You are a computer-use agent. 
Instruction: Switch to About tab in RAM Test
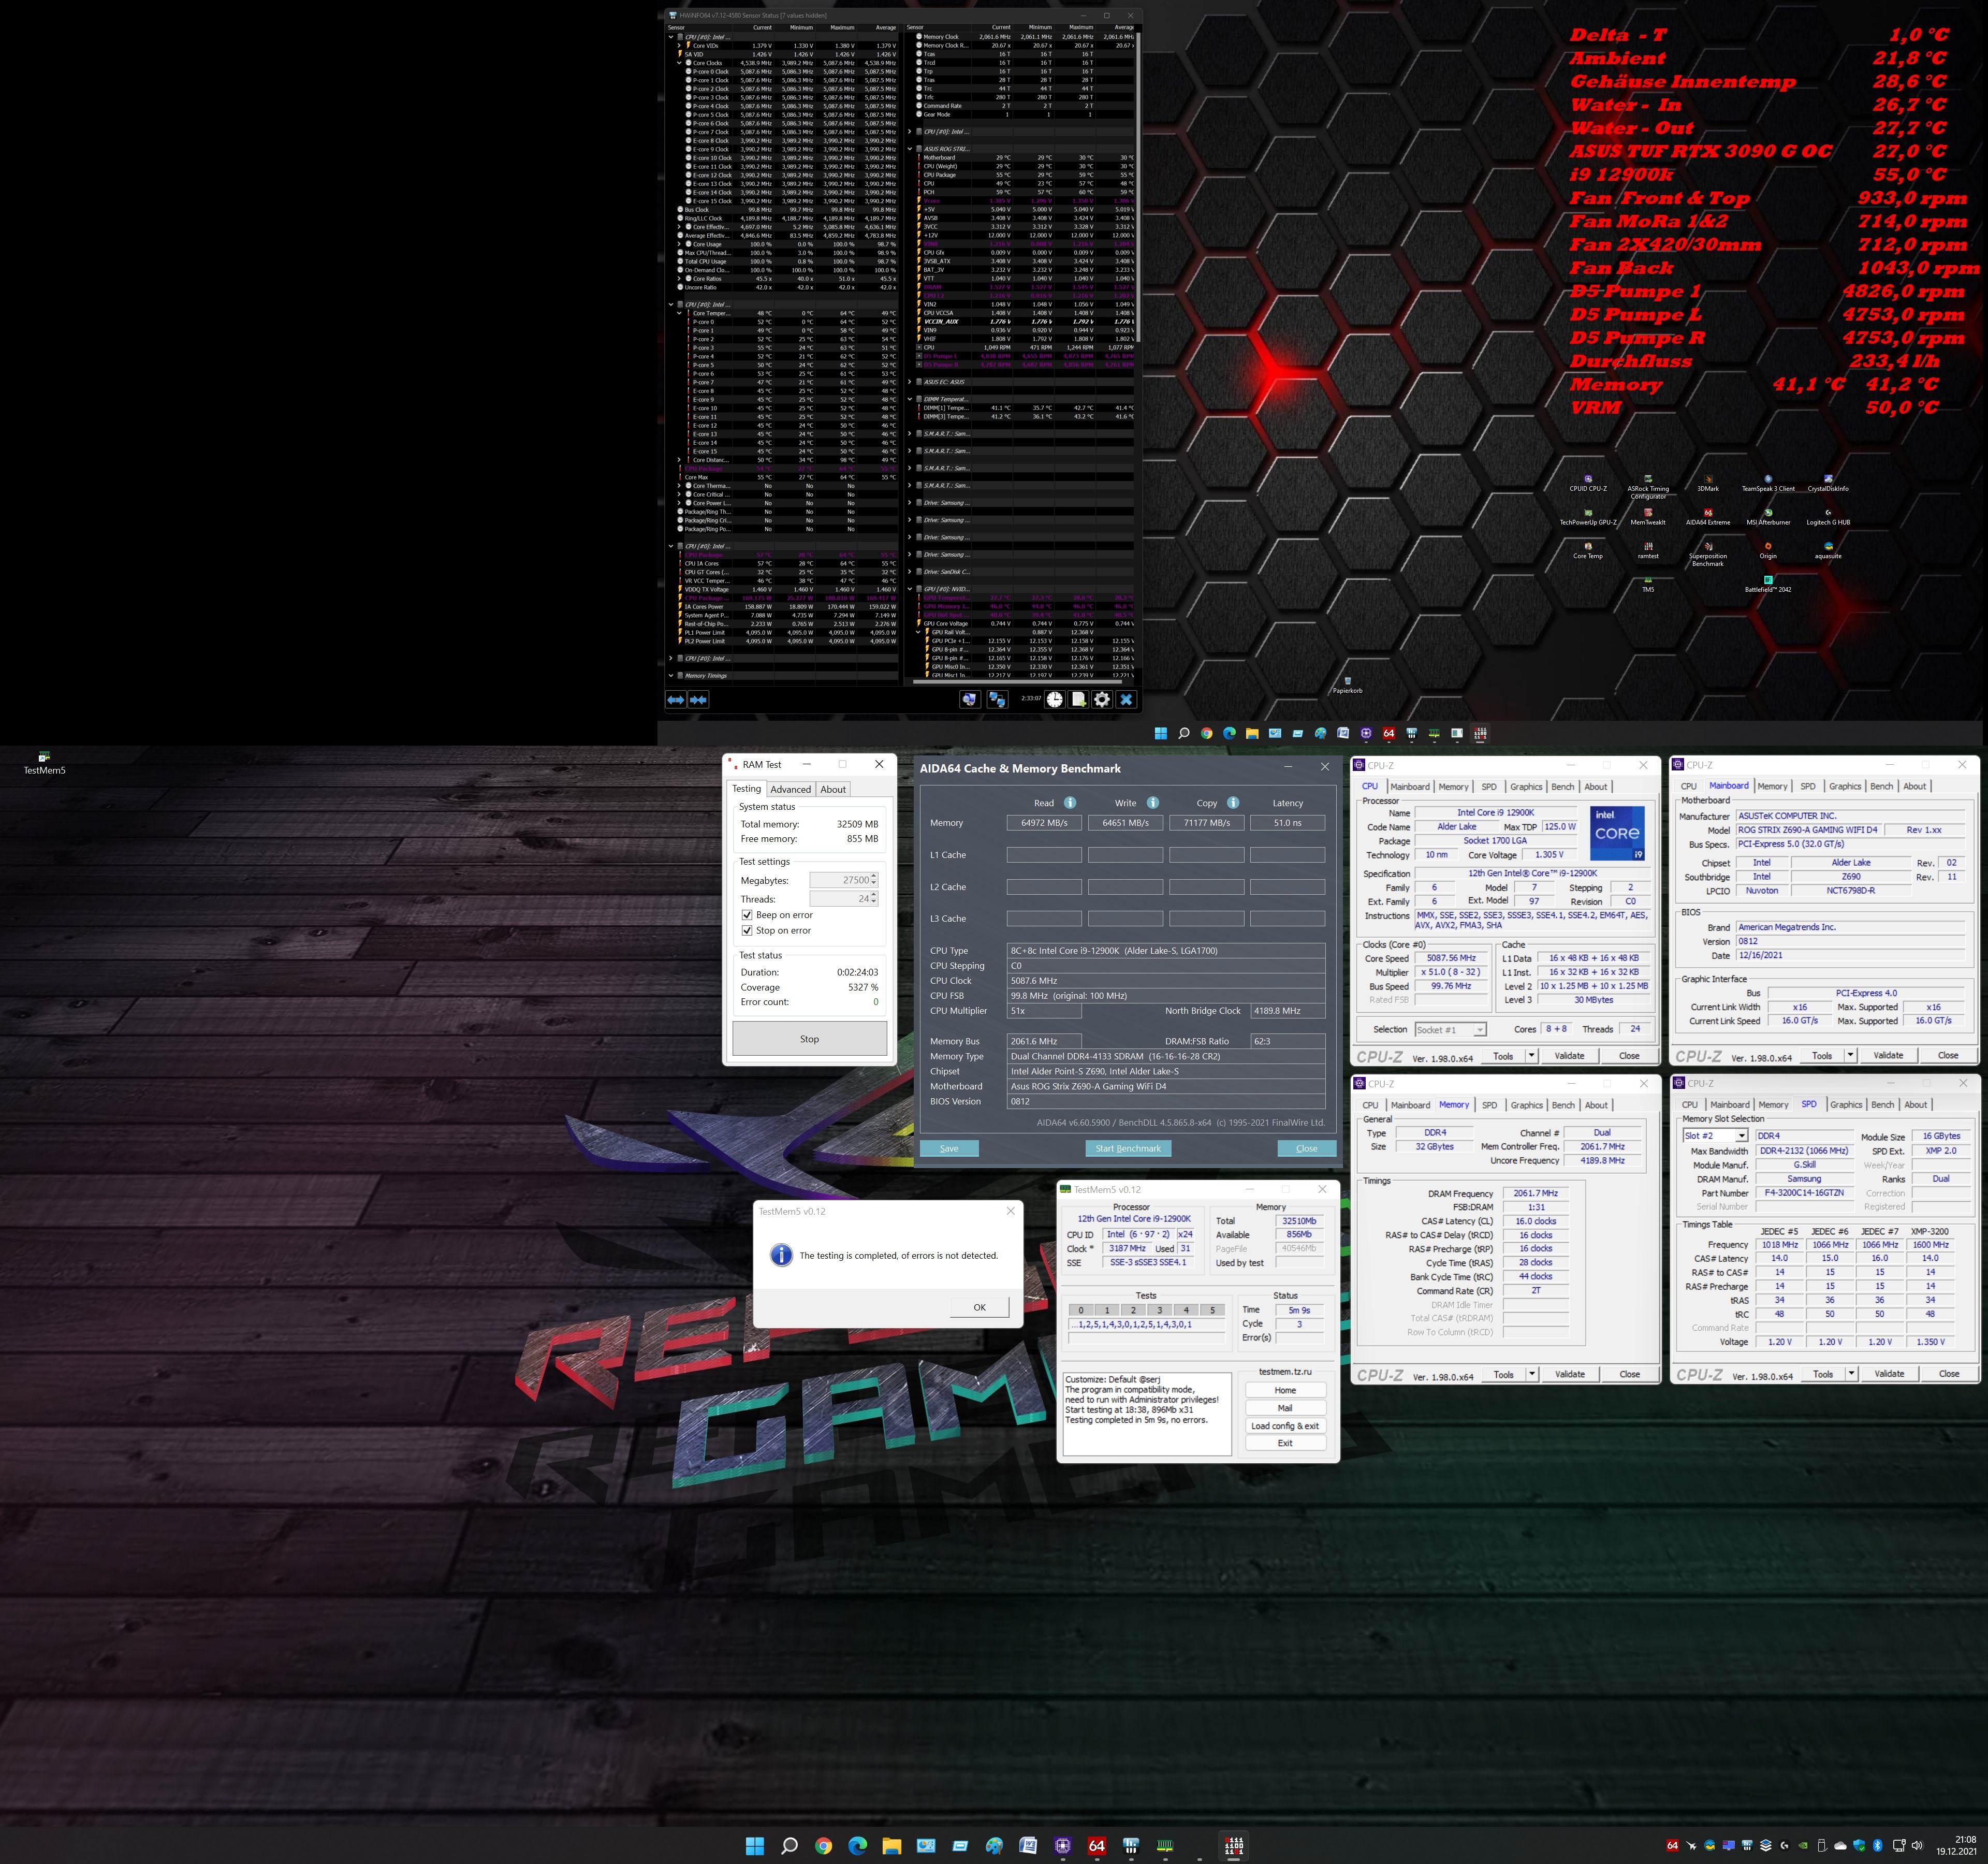833,789
